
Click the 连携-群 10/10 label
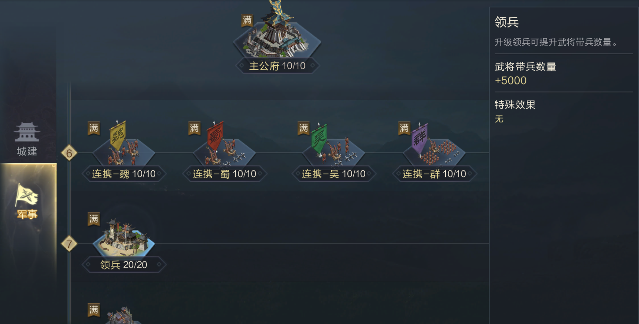tap(434, 173)
